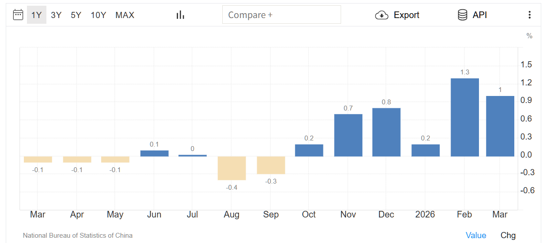
Task: Click the August -0.4 negative bar
Action: [232, 168]
